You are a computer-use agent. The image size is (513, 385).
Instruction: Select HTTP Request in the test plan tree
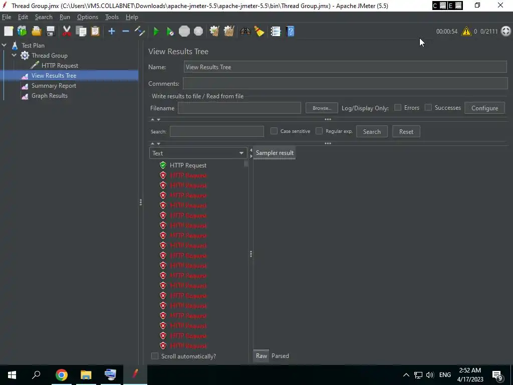click(x=60, y=66)
